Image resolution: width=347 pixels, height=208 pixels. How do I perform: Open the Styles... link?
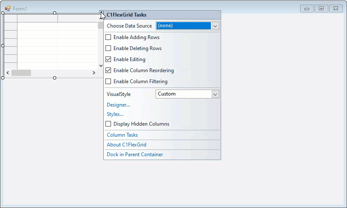point(115,114)
